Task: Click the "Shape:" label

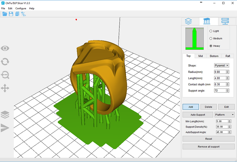Action: [192, 65]
